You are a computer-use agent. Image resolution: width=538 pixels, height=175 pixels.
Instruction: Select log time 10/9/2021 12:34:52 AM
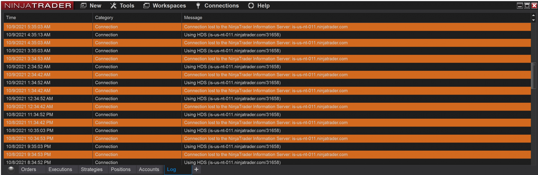(x=29, y=99)
